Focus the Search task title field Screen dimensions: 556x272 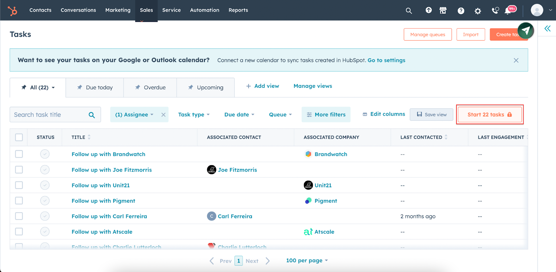[x=55, y=115]
